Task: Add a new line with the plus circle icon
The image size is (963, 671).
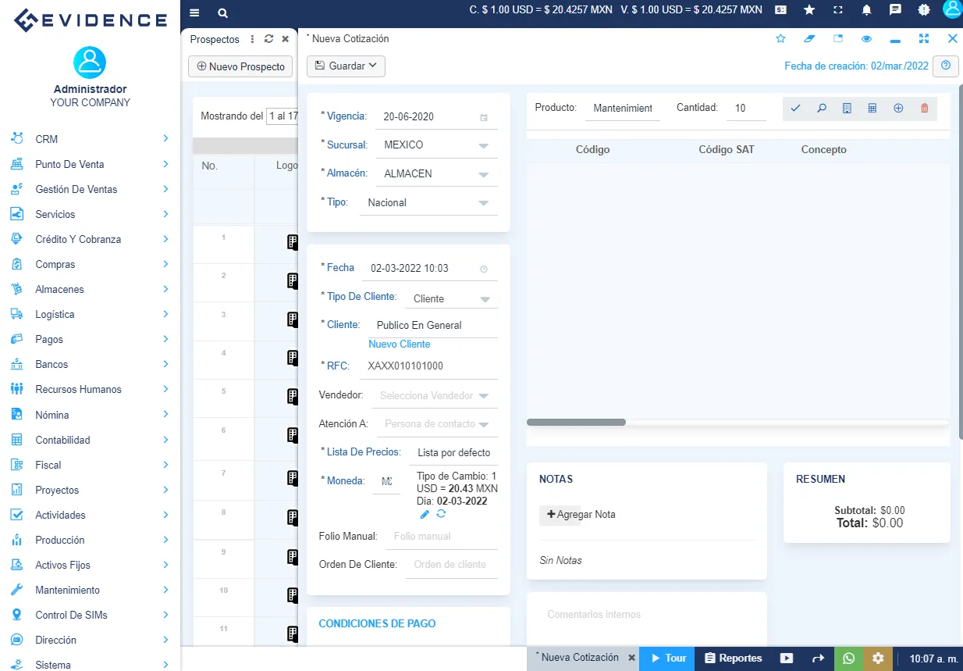Action: pyautogui.click(x=898, y=109)
